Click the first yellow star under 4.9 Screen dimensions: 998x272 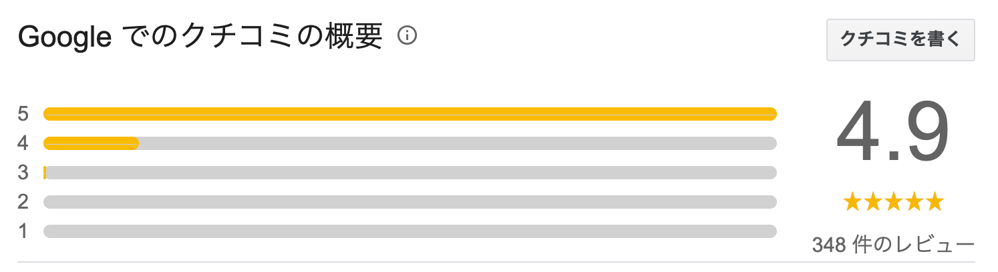[x=853, y=201]
